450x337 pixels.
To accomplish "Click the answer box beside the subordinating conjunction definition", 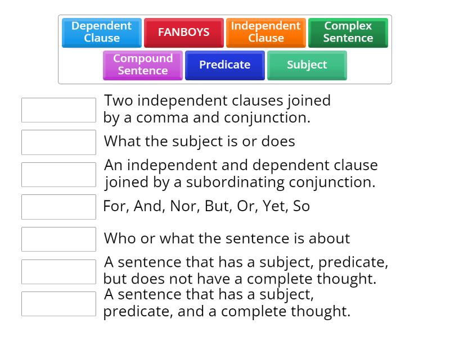I will click(x=58, y=174).
